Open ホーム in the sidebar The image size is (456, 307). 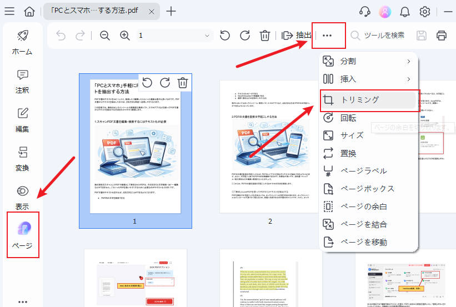(22, 43)
